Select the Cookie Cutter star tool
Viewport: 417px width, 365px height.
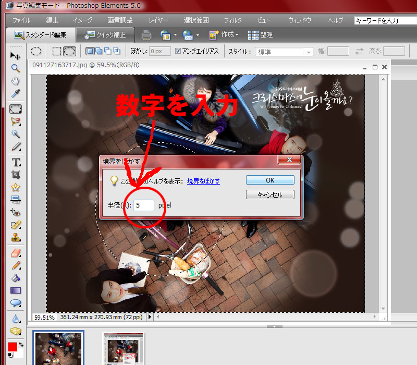(16, 187)
